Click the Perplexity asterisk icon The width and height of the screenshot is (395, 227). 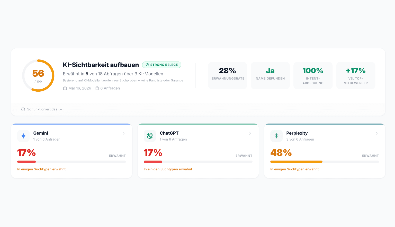[276, 136]
